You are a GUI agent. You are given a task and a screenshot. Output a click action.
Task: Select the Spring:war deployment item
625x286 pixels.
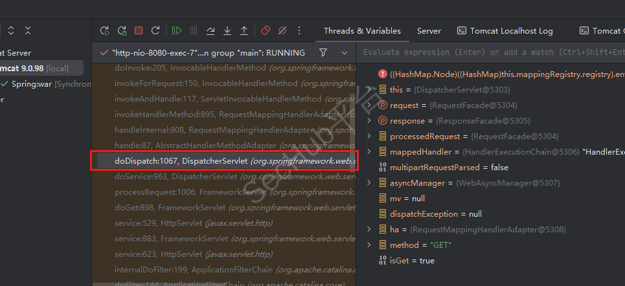click(x=32, y=84)
